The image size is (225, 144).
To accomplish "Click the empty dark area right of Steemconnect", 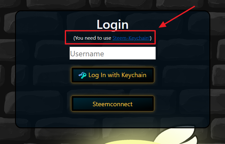I will tap(182, 104).
